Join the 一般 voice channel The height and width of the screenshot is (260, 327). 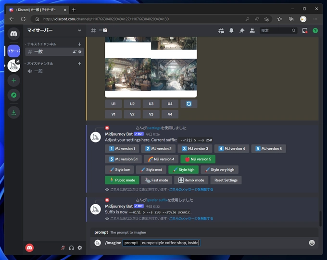click(x=55, y=71)
